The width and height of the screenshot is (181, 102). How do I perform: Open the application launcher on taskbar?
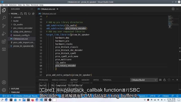pos(2,100)
